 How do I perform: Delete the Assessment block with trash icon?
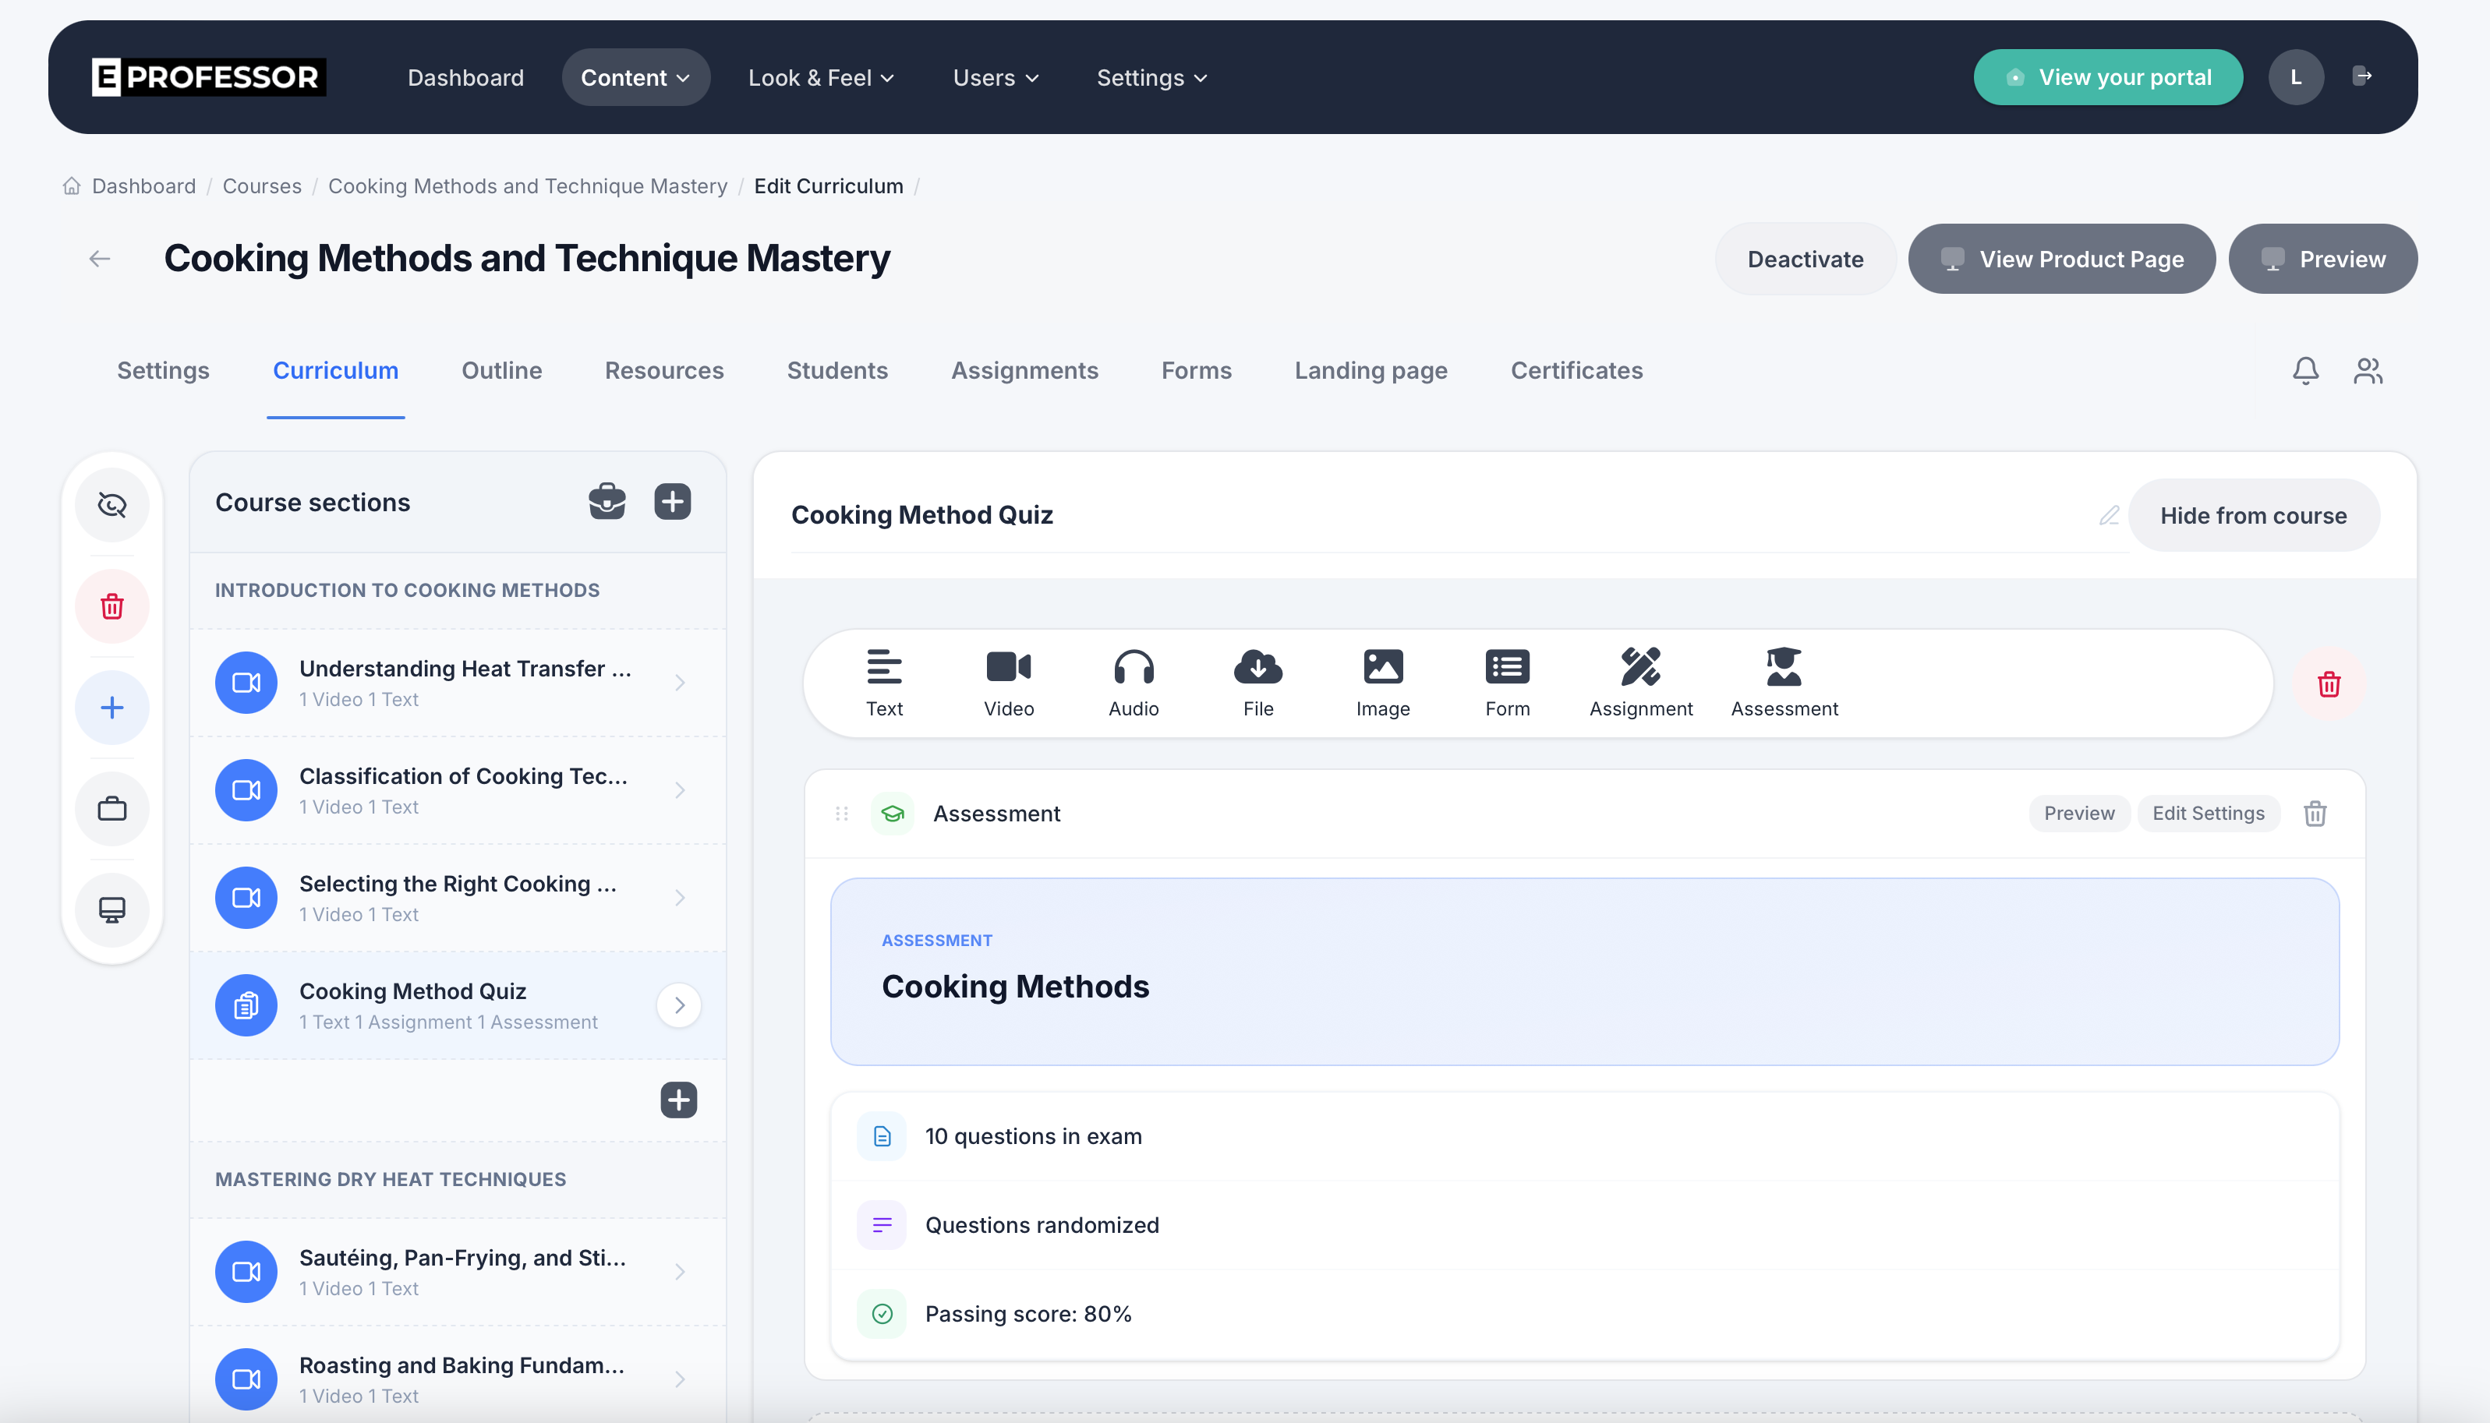[2314, 813]
